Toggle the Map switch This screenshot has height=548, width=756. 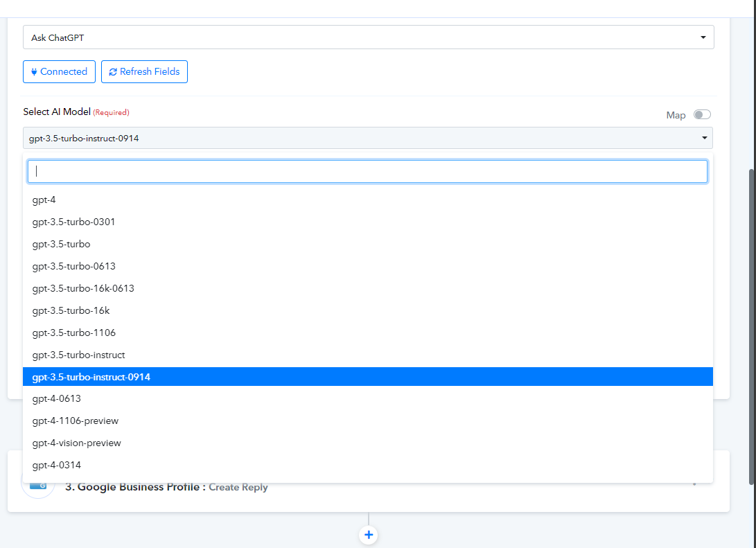702,115
